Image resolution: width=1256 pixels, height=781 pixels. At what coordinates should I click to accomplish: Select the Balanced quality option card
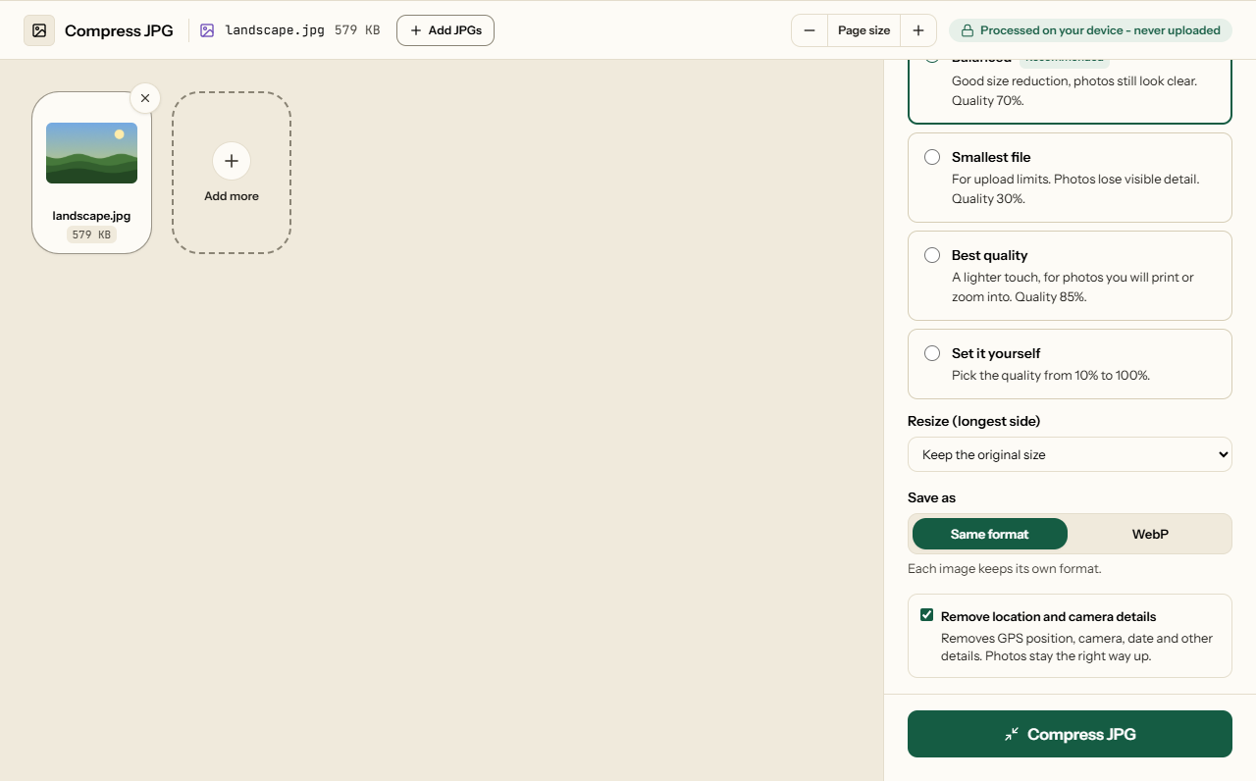[x=1070, y=90]
